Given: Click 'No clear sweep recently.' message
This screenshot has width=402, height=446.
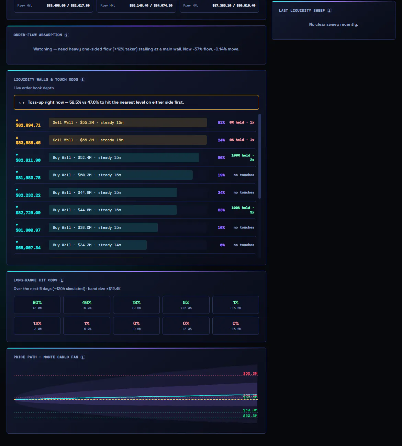Looking at the screenshot, I should pos(334,24).
